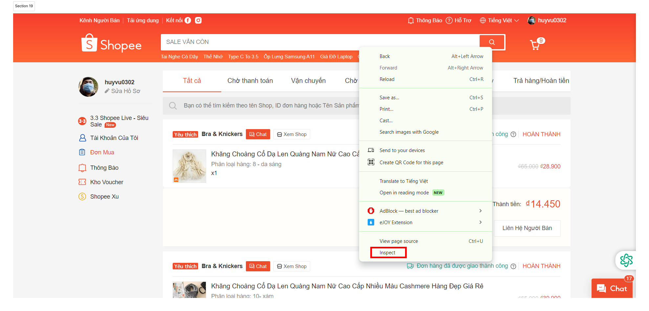Viewport: 649px width, 311px height.
Task: Expand the AdBlock submenu arrow
Action: click(480, 211)
